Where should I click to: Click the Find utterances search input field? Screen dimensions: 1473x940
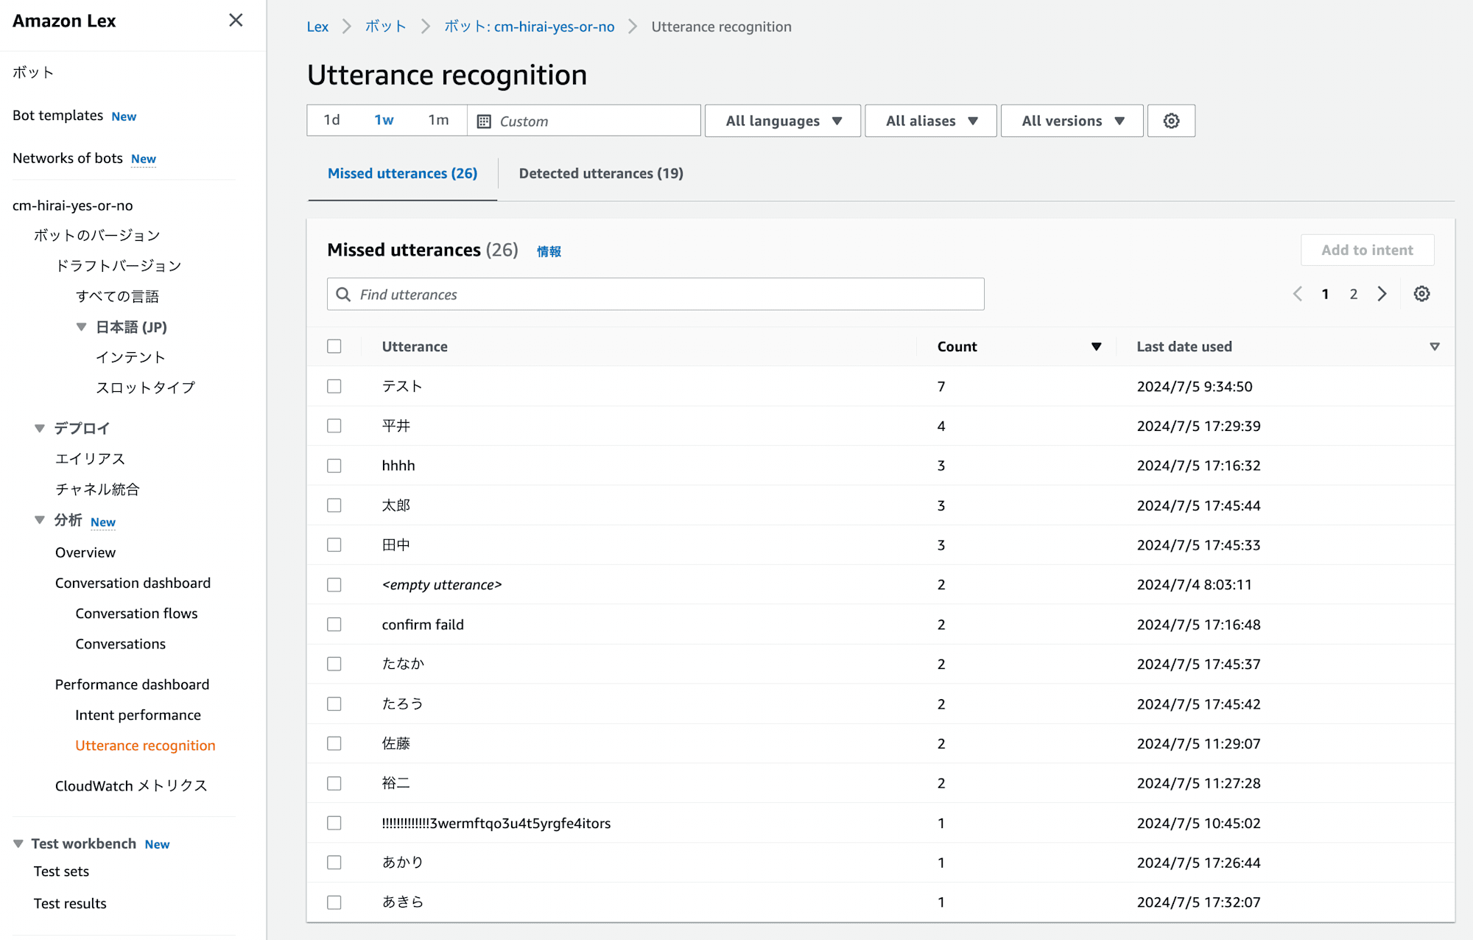coord(655,295)
